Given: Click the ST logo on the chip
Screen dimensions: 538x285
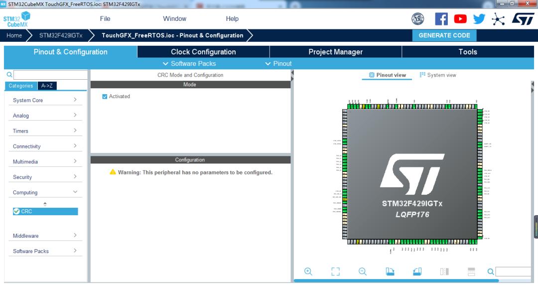Looking at the screenshot, I should click(x=412, y=174).
